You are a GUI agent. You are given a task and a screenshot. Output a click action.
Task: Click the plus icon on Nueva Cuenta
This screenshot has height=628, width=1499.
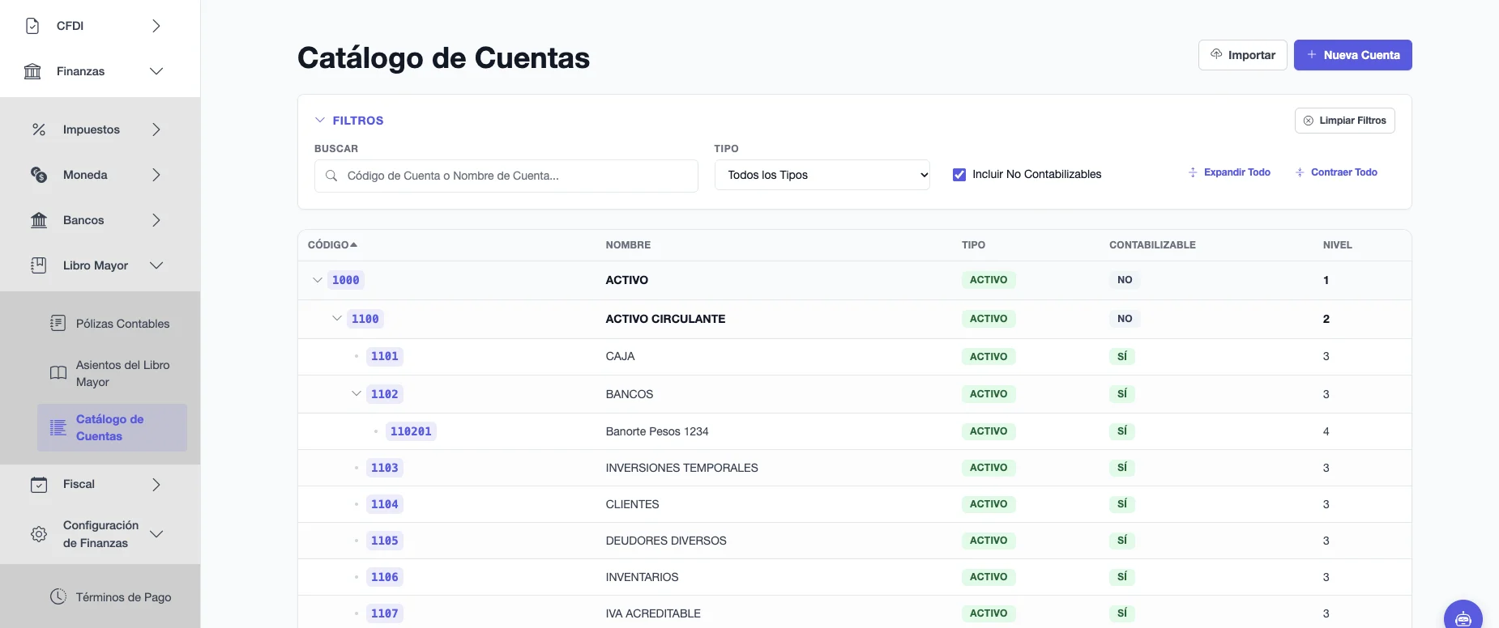coord(1312,54)
